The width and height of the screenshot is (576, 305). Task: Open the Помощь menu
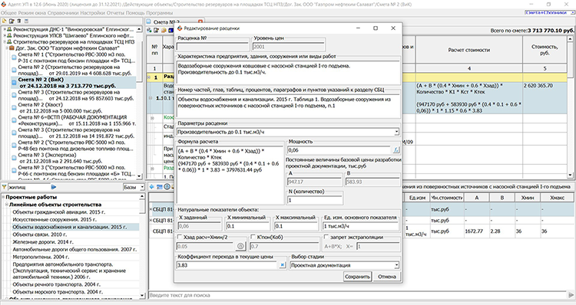135,13
